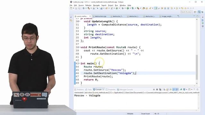Click the Debug bug icon

[x=122, y=8]
